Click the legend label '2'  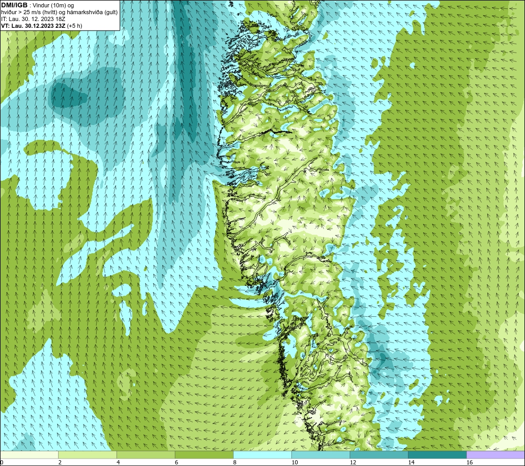[x=60, y=462]
